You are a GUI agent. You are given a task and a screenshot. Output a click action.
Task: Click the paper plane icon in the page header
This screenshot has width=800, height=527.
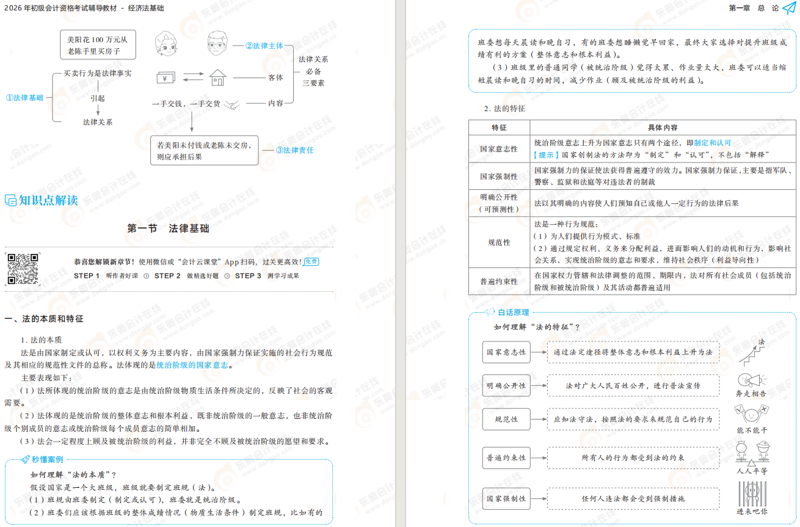tap(788, 8)
